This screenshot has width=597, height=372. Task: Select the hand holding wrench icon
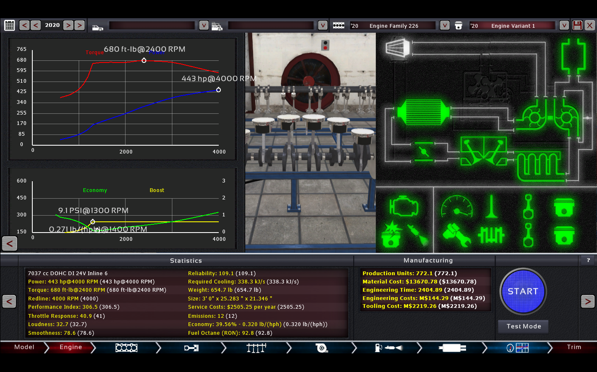[x=457, y=235]
